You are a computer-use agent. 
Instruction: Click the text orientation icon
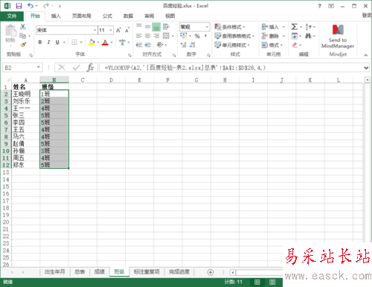coord(160,45)
